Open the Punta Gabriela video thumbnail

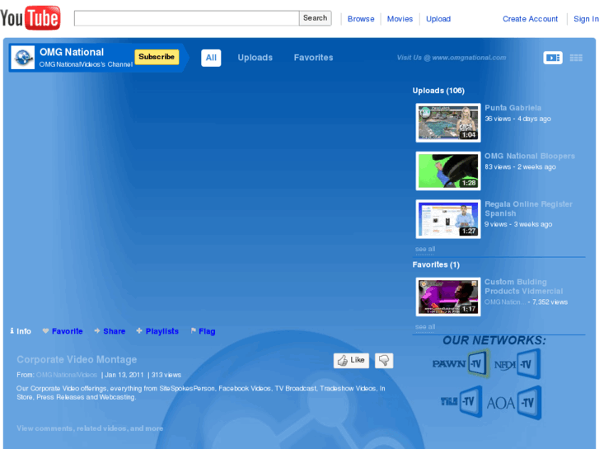[448, 123]
